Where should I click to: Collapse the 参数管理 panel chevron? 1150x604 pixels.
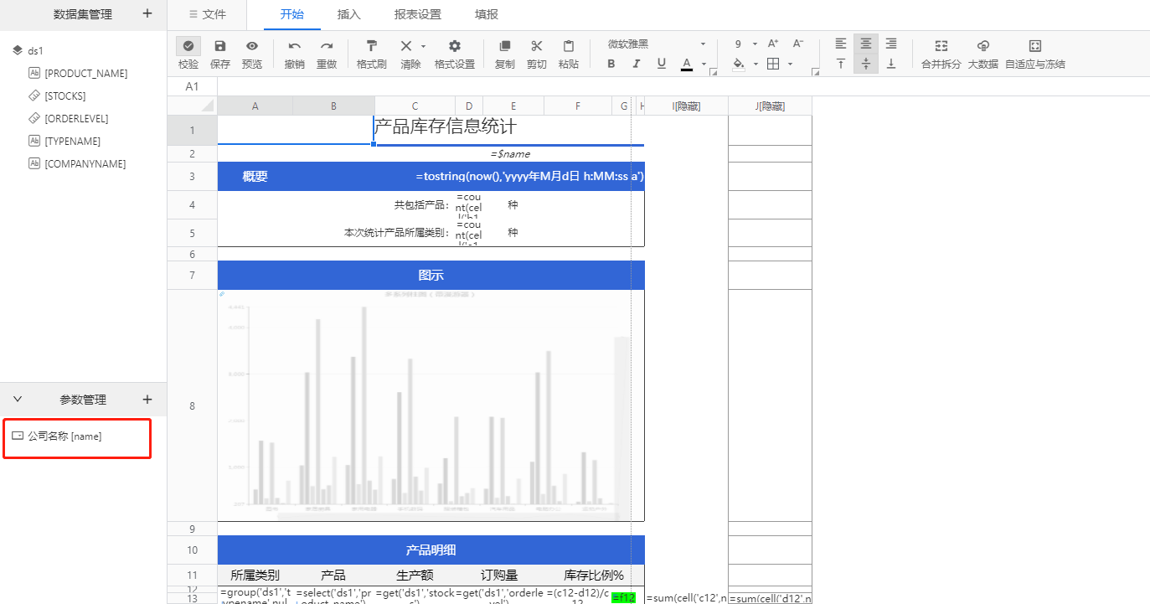(18, 400)
